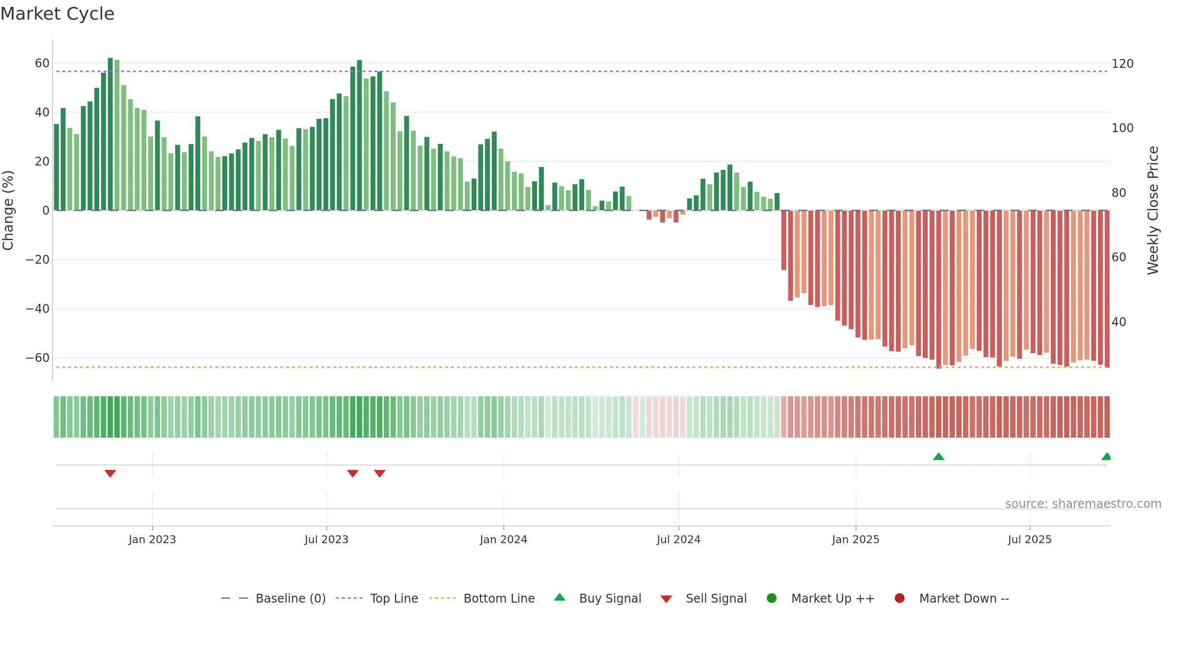Click the tallest green bar near Dec 2022
This screenshot has width=1178, height=663.
pyautogui.click(x=110, y=134)
